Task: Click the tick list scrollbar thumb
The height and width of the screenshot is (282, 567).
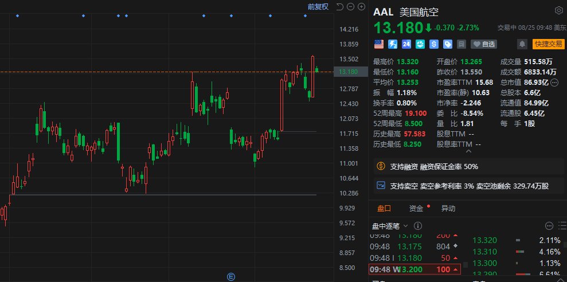Action: (x=465, y=265)
